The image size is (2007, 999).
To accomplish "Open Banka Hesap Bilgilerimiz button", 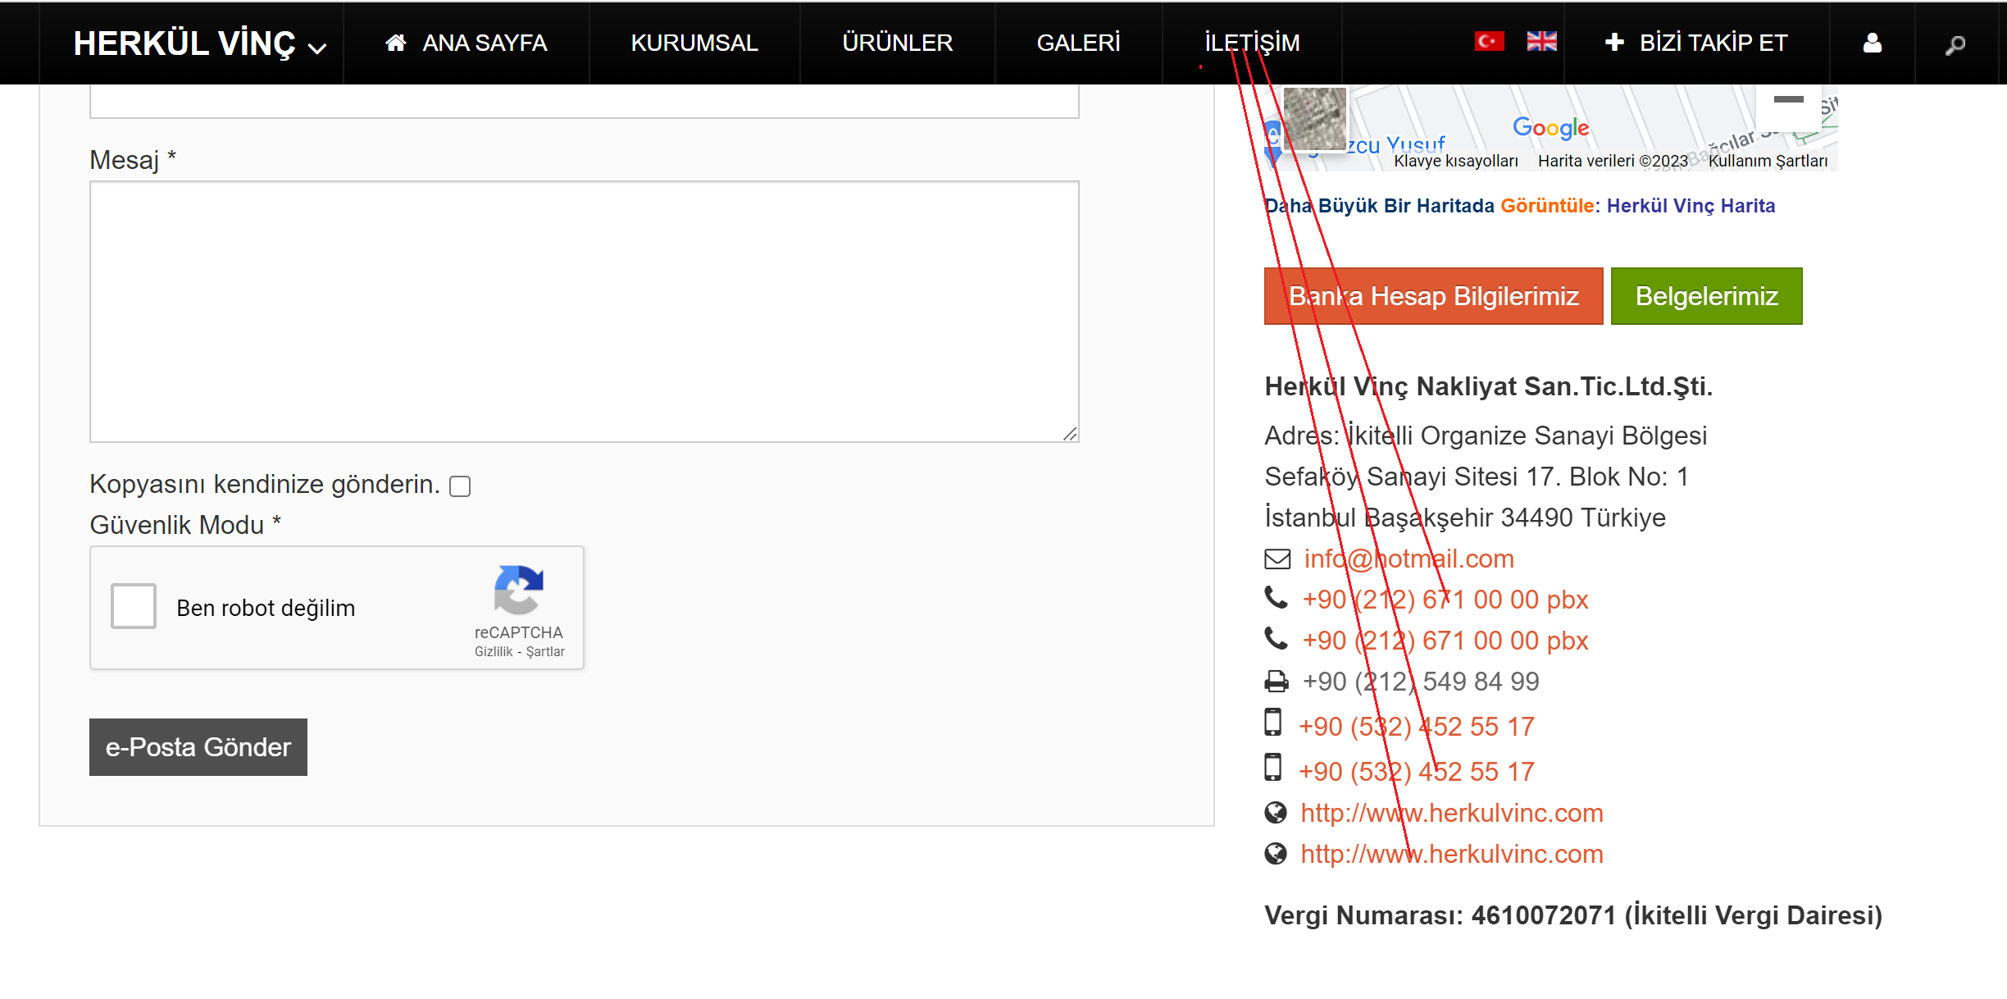I will point(1433,296).
